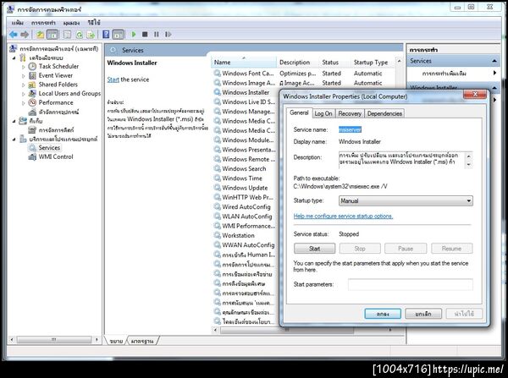Select Services node in the tree
The image size is (508, 378).
(49, 148)
